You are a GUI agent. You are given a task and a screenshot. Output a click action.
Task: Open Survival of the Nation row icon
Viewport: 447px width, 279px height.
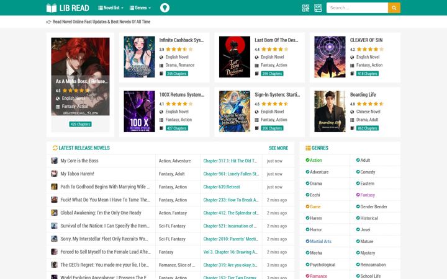[x=54, y=226]
